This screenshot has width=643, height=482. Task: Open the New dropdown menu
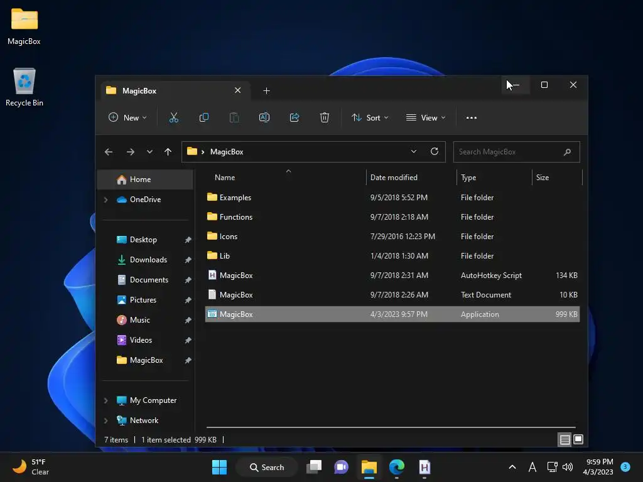click(x=127, y=117)
